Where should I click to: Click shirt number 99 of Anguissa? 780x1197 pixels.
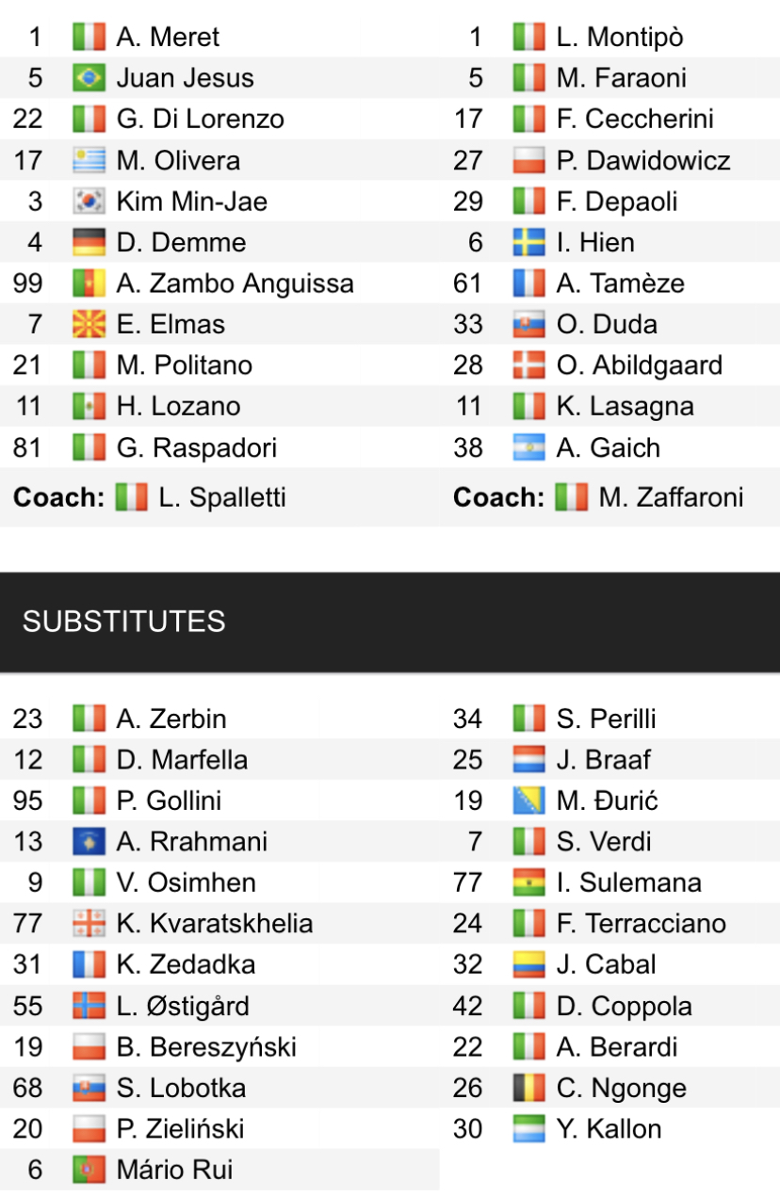28,283
